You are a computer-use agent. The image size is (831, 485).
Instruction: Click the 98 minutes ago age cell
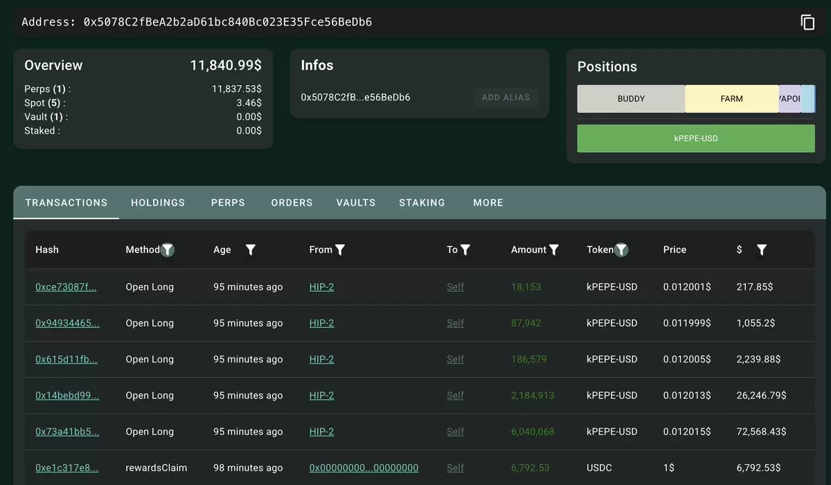248,468
